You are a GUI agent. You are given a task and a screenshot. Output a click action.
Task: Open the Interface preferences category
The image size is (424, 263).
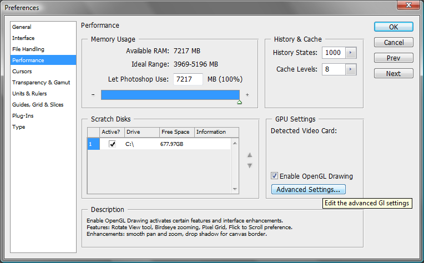[x=43, y=38]
